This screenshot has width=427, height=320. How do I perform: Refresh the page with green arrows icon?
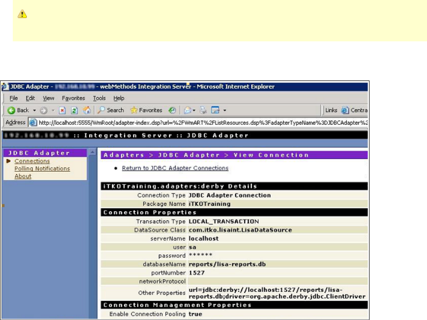[x=74, y=110]
